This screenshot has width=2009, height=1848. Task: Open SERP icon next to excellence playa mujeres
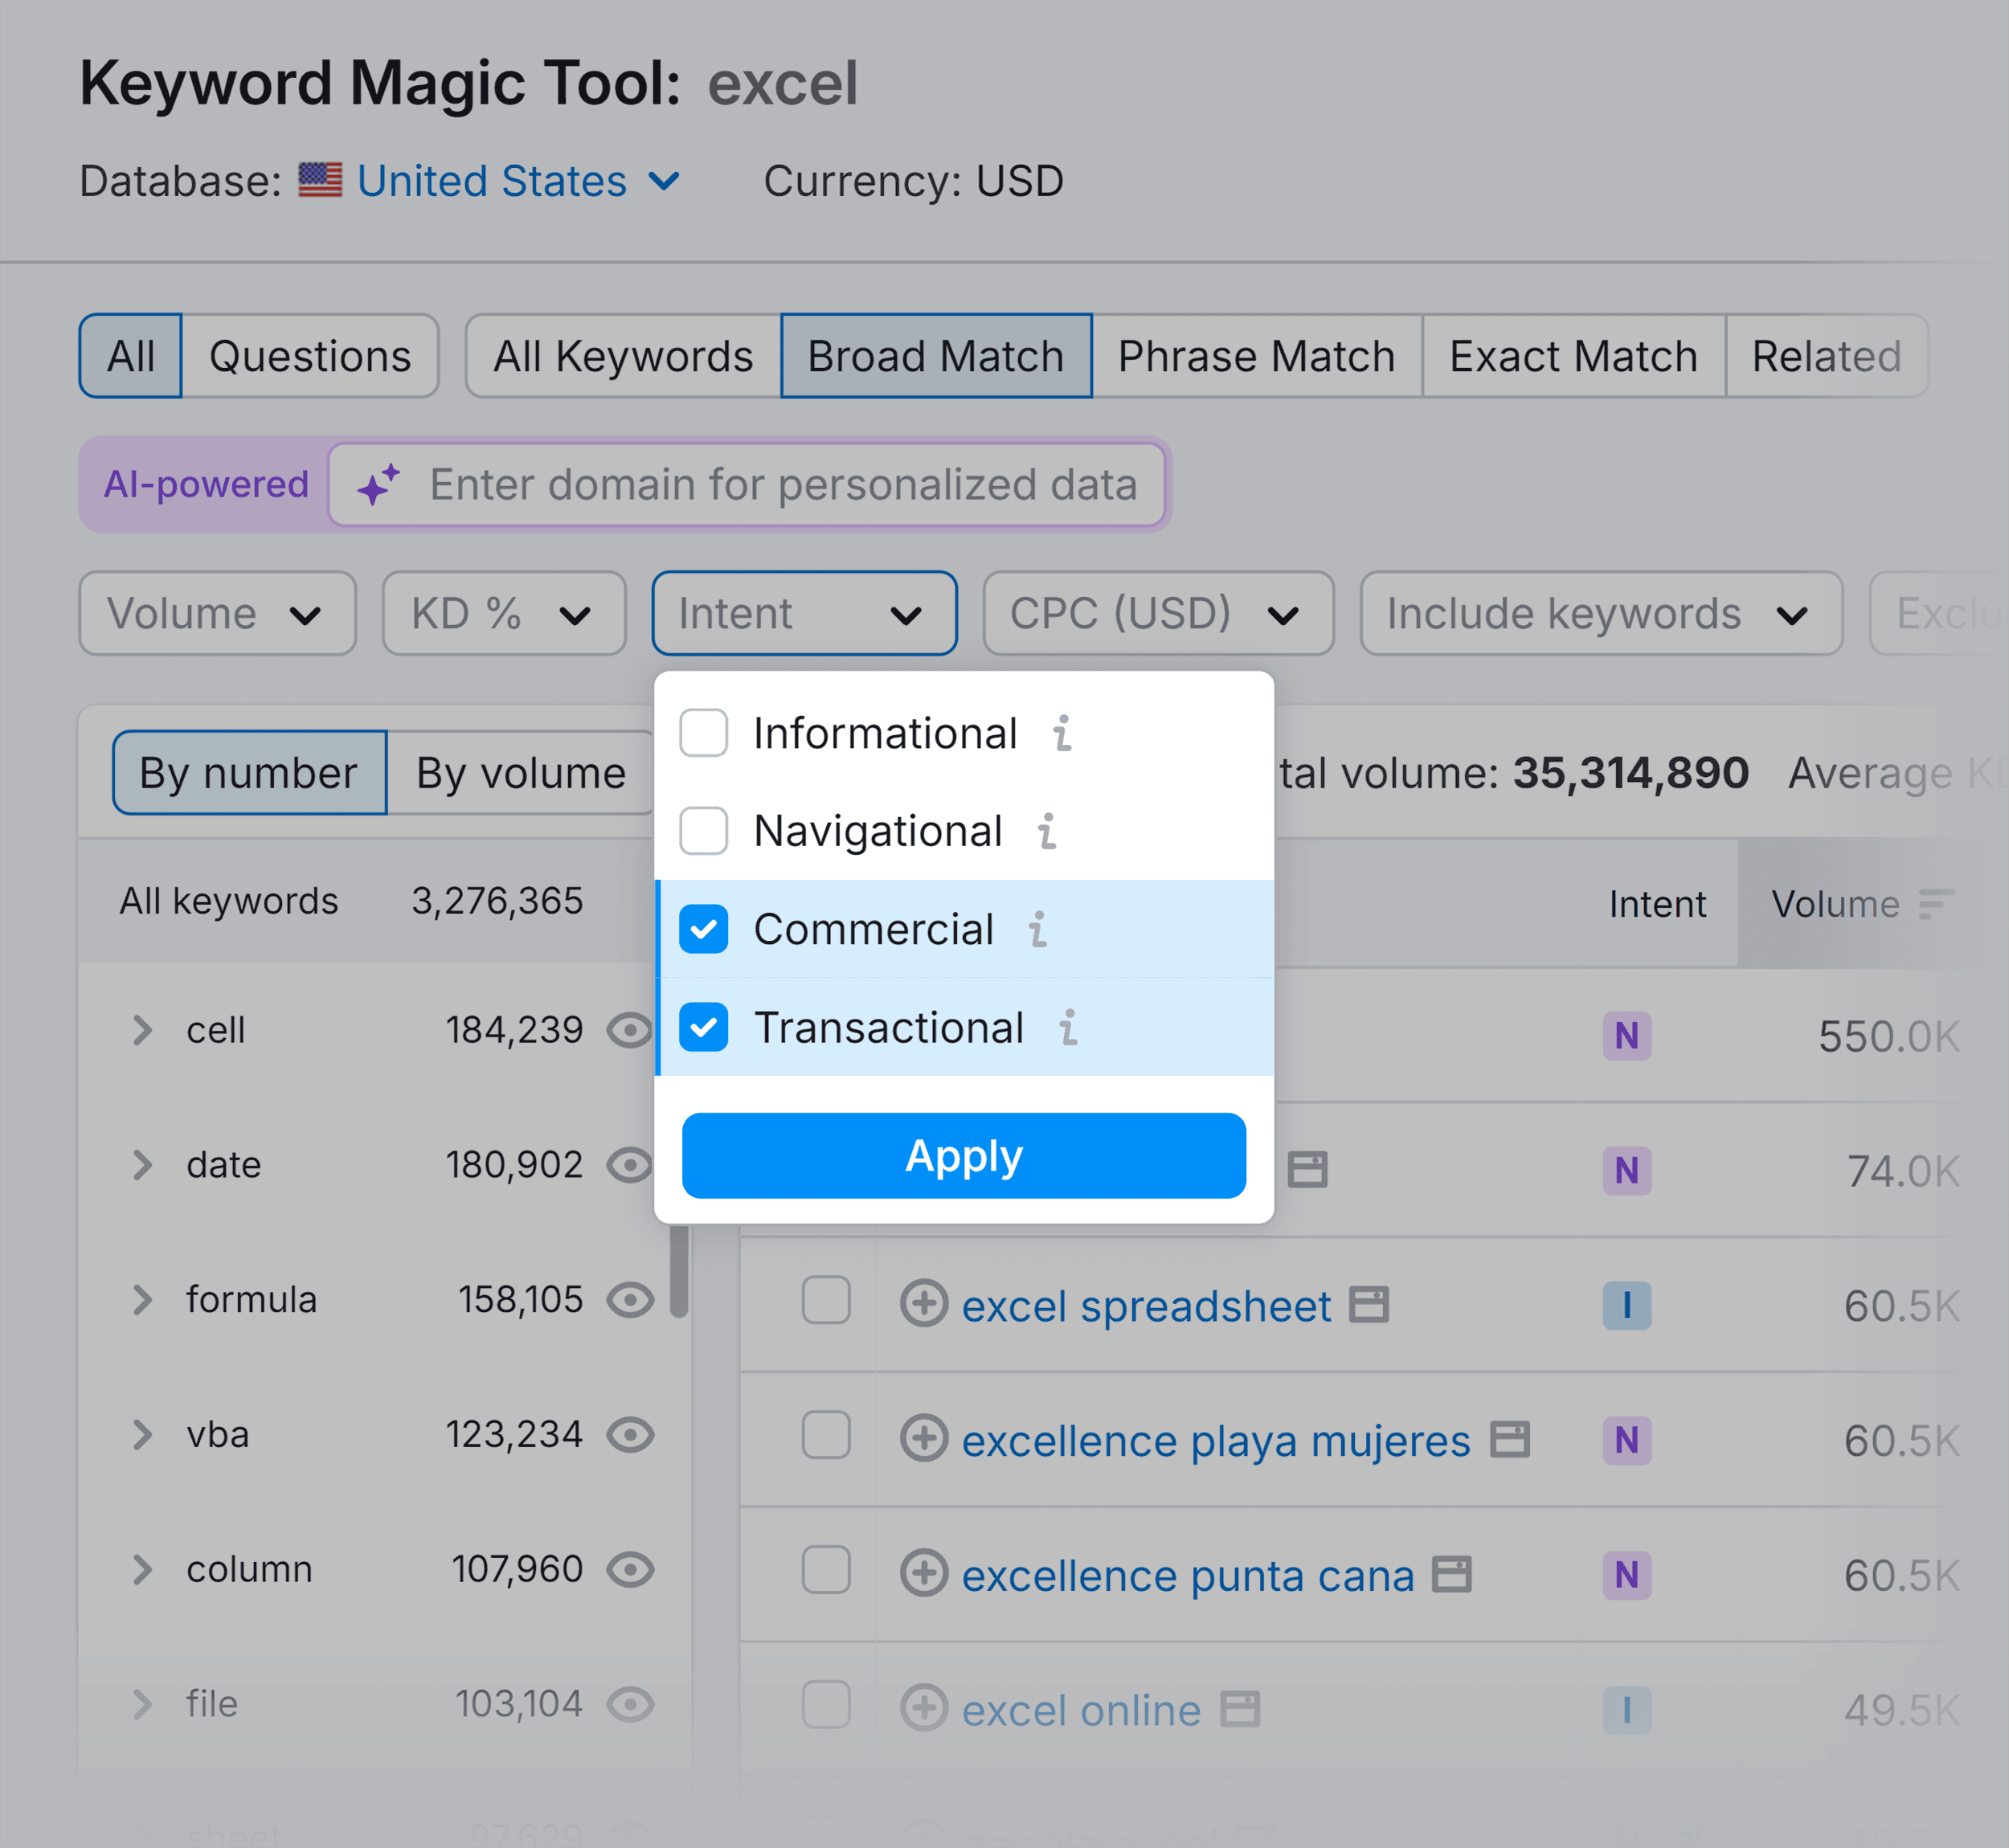(x=1510, y=1440)
